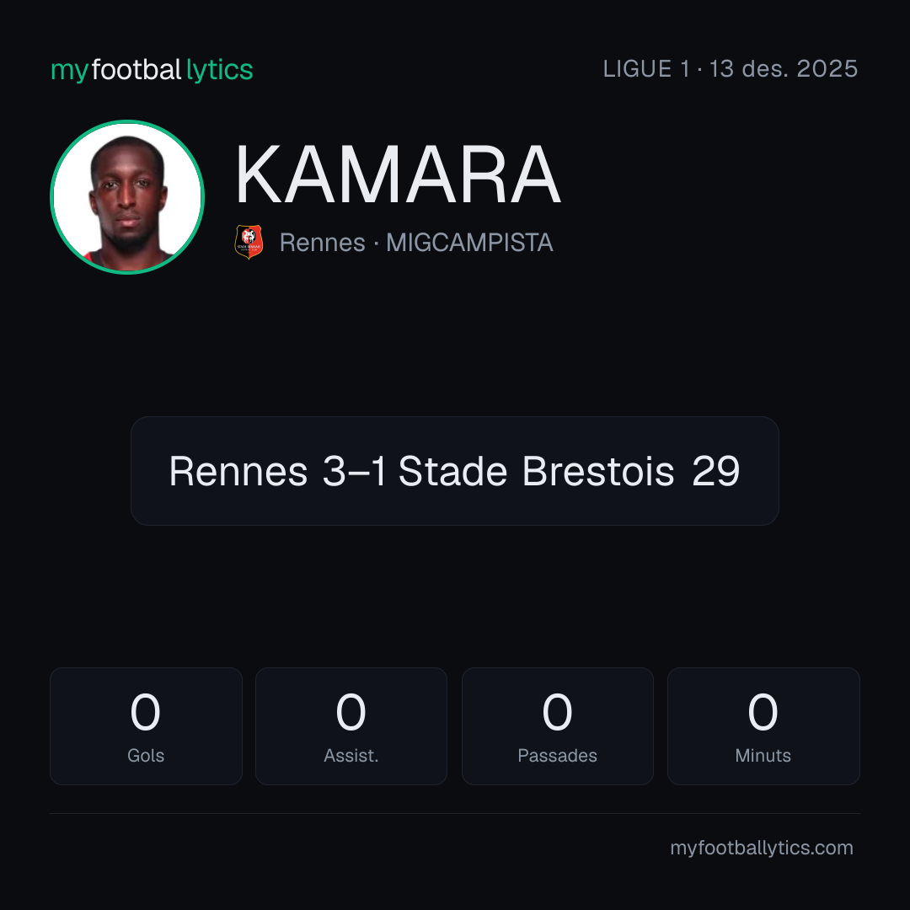Open the Rennes 3–1 Stade Brestois scorecard
Viewport: 910px width, 910px height.
tap(455, 471)
